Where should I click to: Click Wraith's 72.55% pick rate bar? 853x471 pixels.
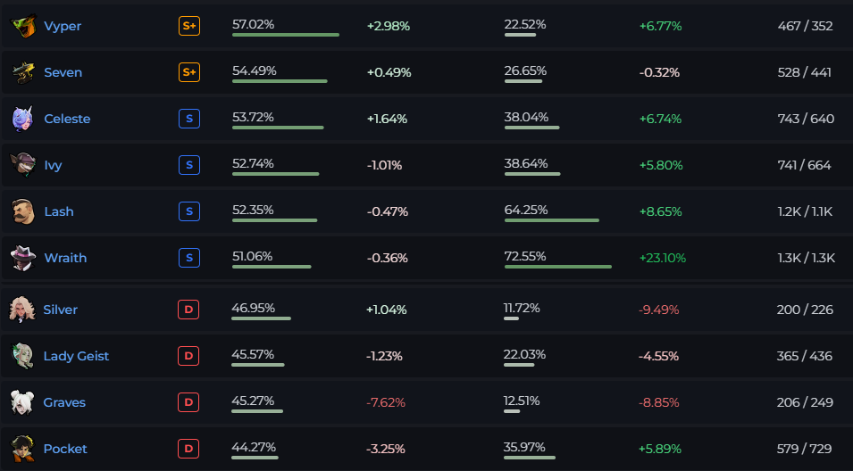(558, 267)
